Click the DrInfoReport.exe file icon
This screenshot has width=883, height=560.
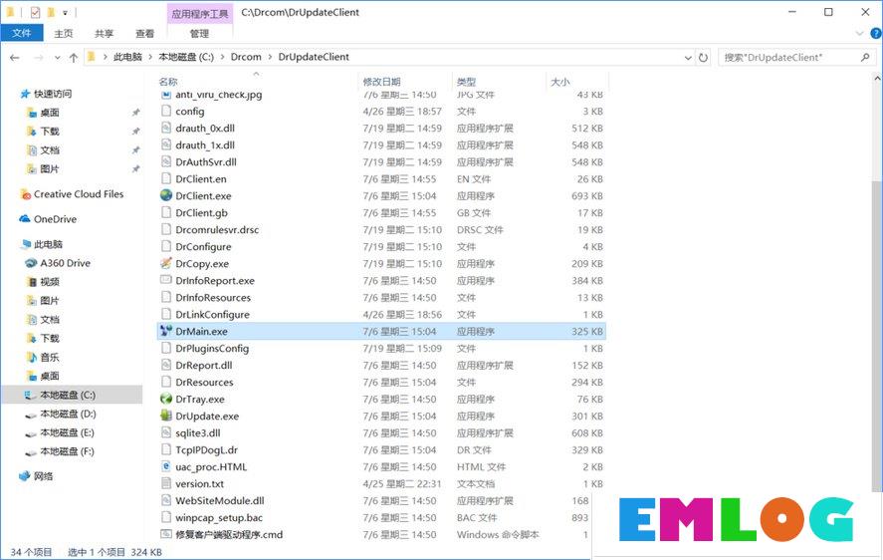click(x=166, y=280)
